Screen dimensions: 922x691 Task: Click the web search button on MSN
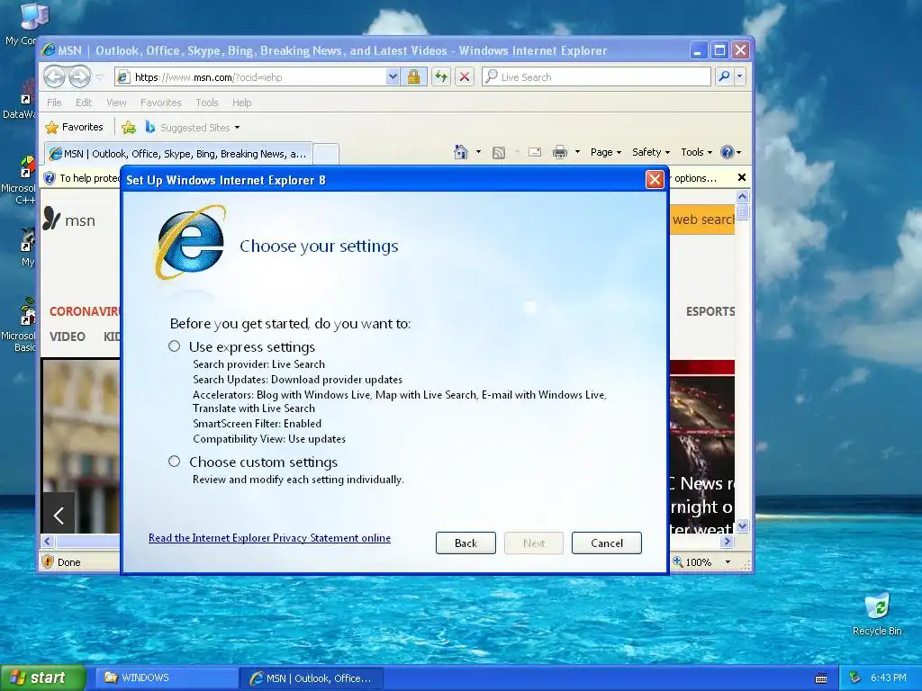(x=702, y=220)
